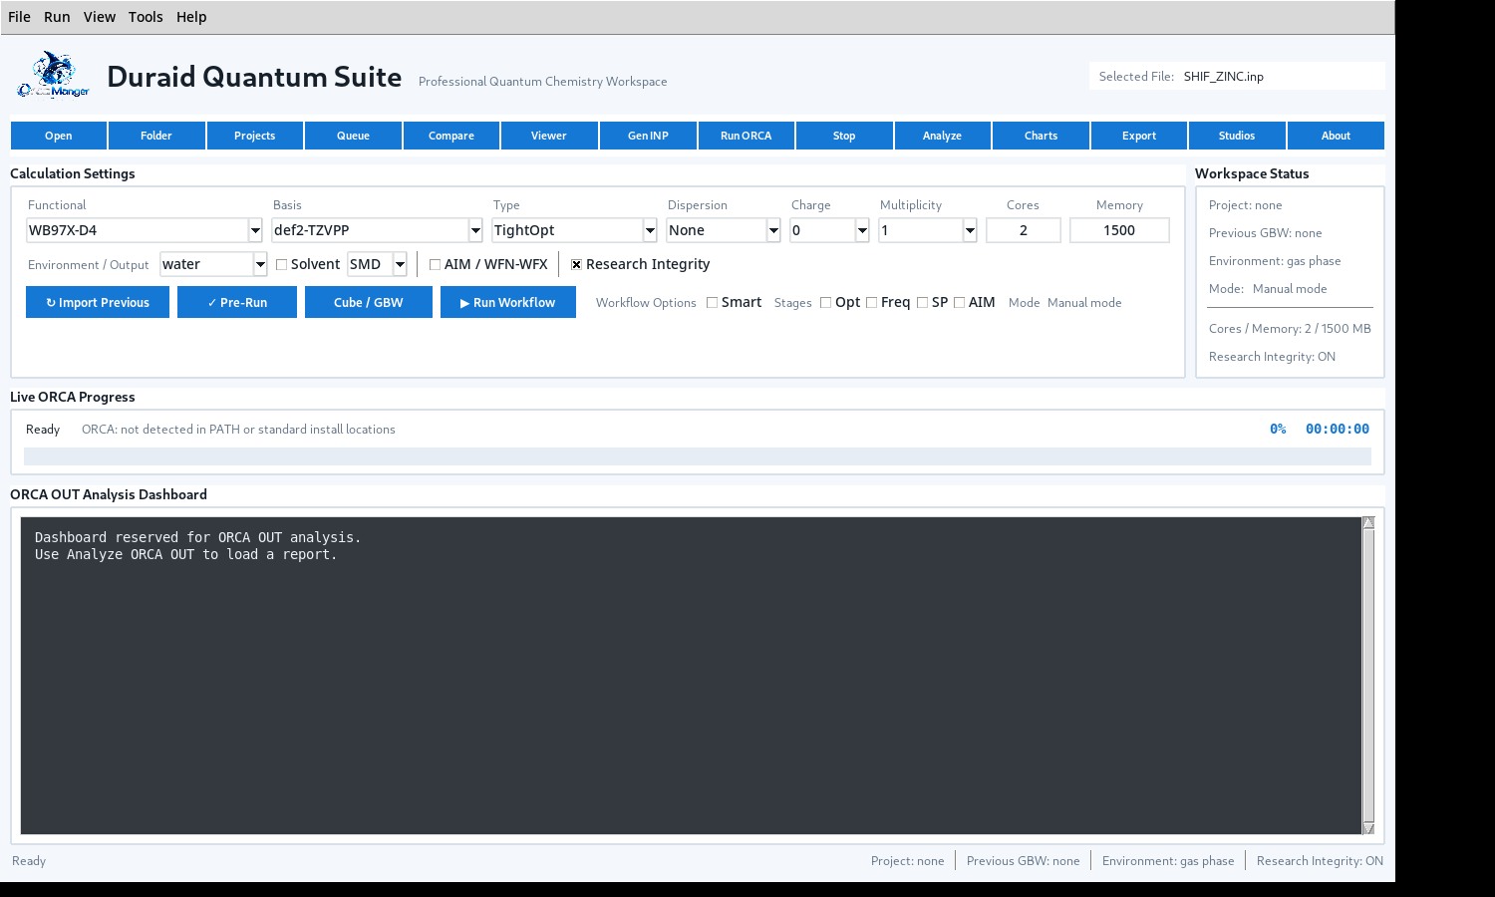Click the About toolbar button
This screenshot has width=1495, height=897.
click(1336, 136)
